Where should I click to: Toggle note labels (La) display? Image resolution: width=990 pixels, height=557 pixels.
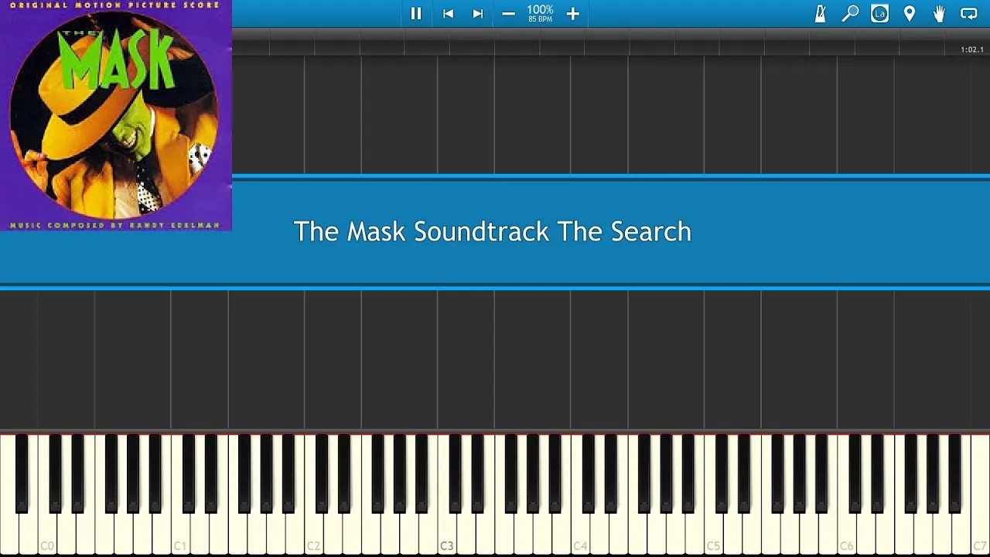tap(879, 13)
